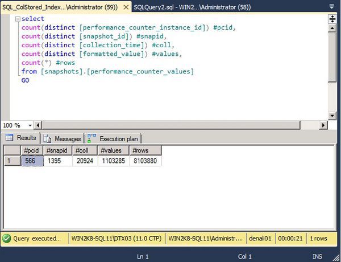Click the editor vertical scroll up arrow
The image size is (341, 262).
pos(332,28)
